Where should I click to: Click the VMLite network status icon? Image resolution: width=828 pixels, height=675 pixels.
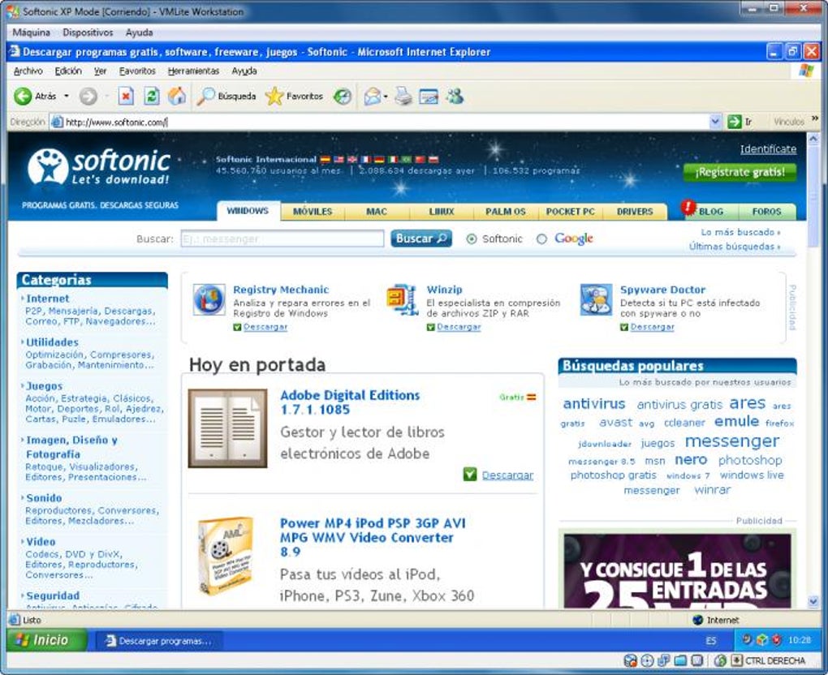664,660
